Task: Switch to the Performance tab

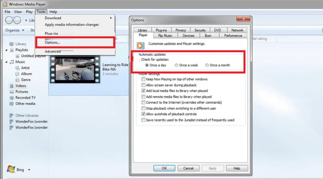Action: pos(233,35)
